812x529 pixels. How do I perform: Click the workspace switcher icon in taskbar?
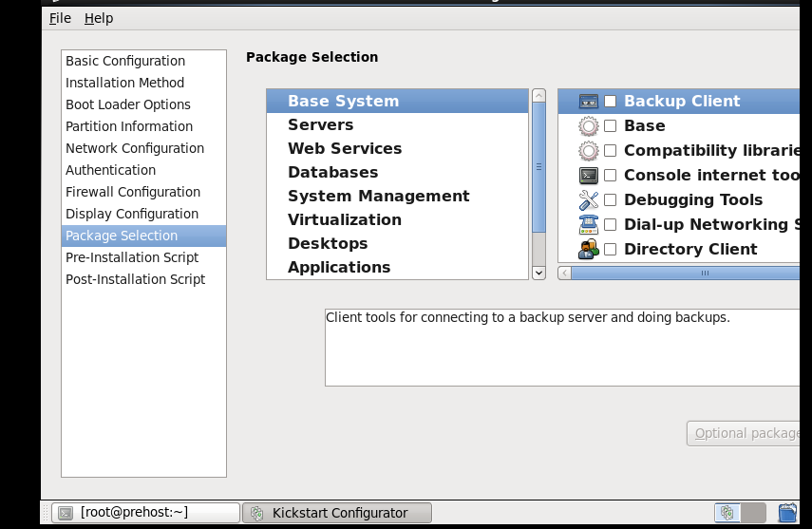click(741, 513)
